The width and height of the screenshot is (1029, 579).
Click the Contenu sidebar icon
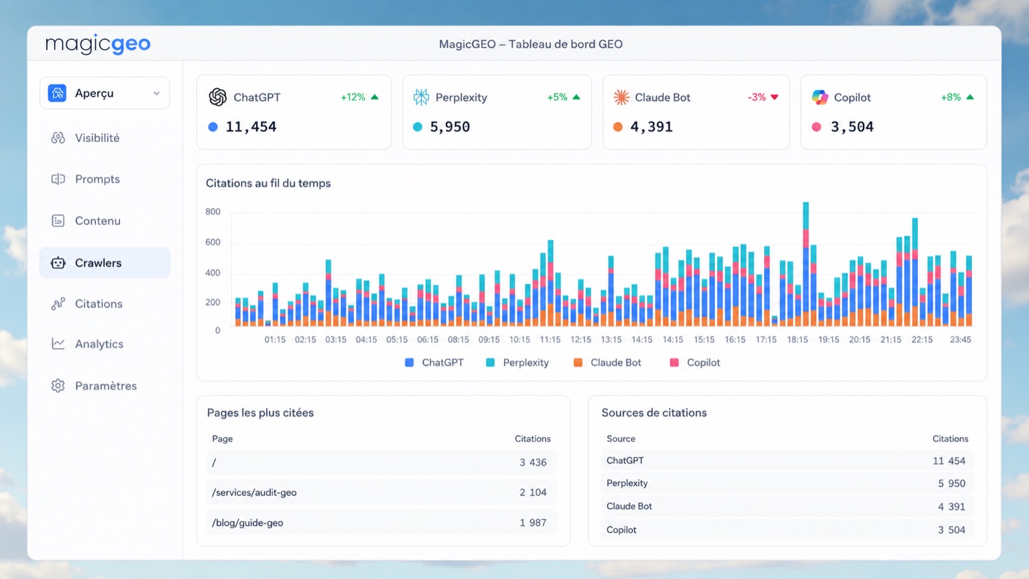(x=58, y=221)
